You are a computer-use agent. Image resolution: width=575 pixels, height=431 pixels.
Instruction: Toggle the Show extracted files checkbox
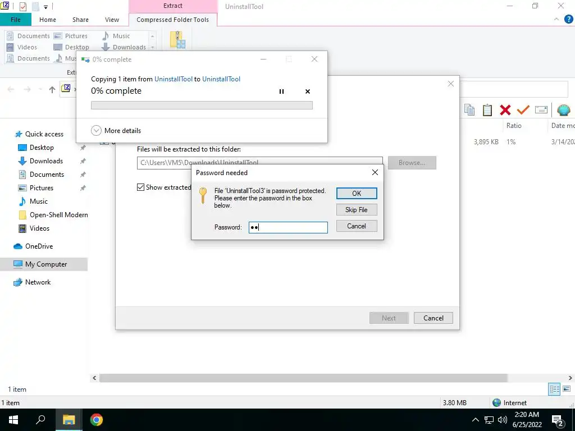140,187
